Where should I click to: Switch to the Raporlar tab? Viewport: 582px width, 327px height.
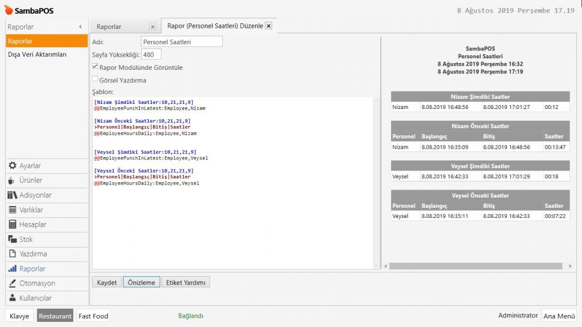(x=109, y=27)
